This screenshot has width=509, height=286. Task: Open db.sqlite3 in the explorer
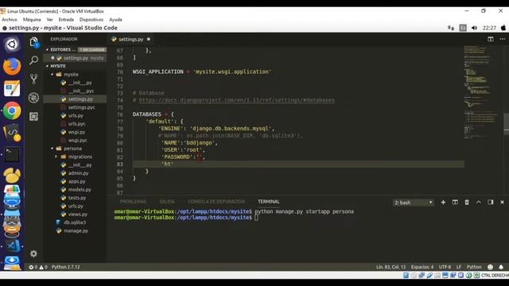pyautogui.click(x=75, y=222)
